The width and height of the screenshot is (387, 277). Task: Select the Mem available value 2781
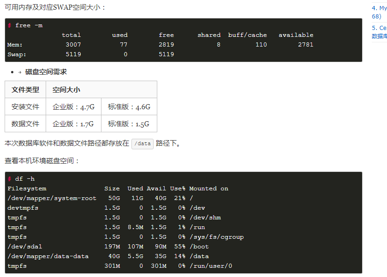(x=305, y=45)
